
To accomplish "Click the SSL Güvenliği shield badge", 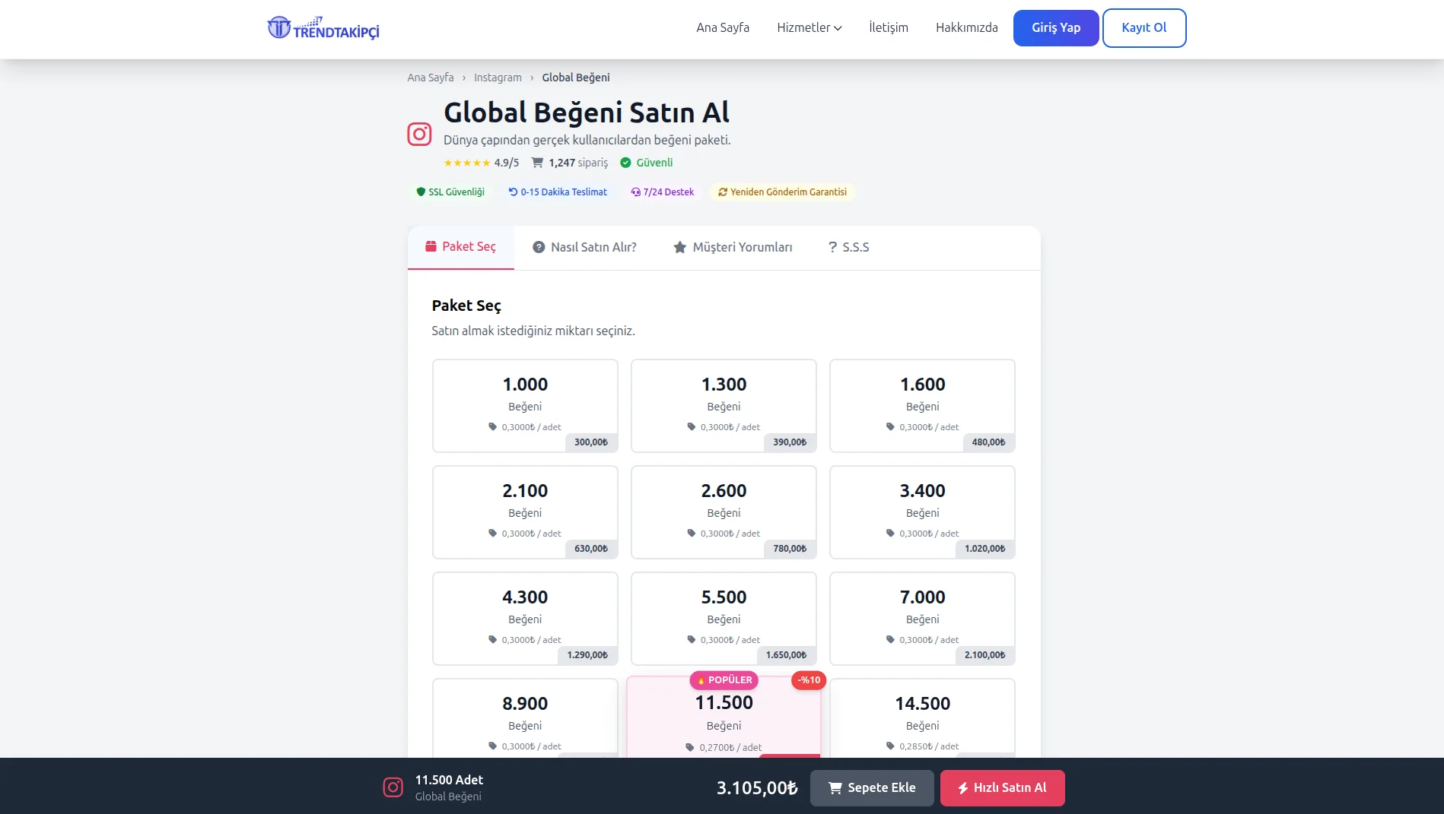I will click(450, 192).
